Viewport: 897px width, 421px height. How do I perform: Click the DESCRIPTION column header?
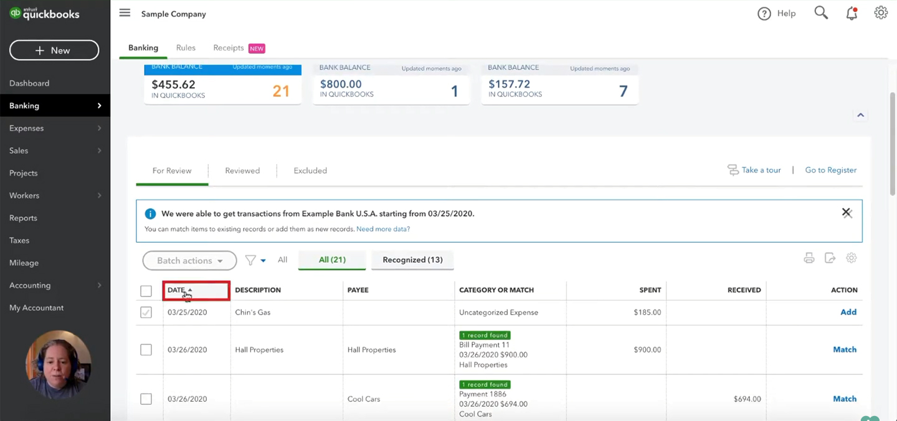point(258,290)
